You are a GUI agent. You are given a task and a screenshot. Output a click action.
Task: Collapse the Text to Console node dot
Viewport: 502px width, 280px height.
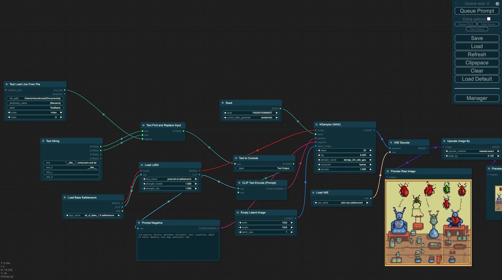pos(236,158)
